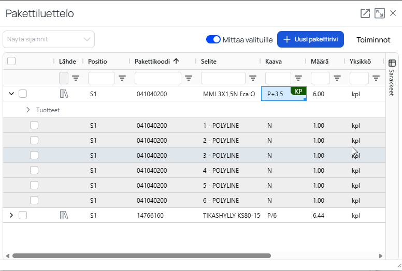Tick the select-all header checkbox
Viewport: 402px width, 271px height.
(x=11, y=61)
